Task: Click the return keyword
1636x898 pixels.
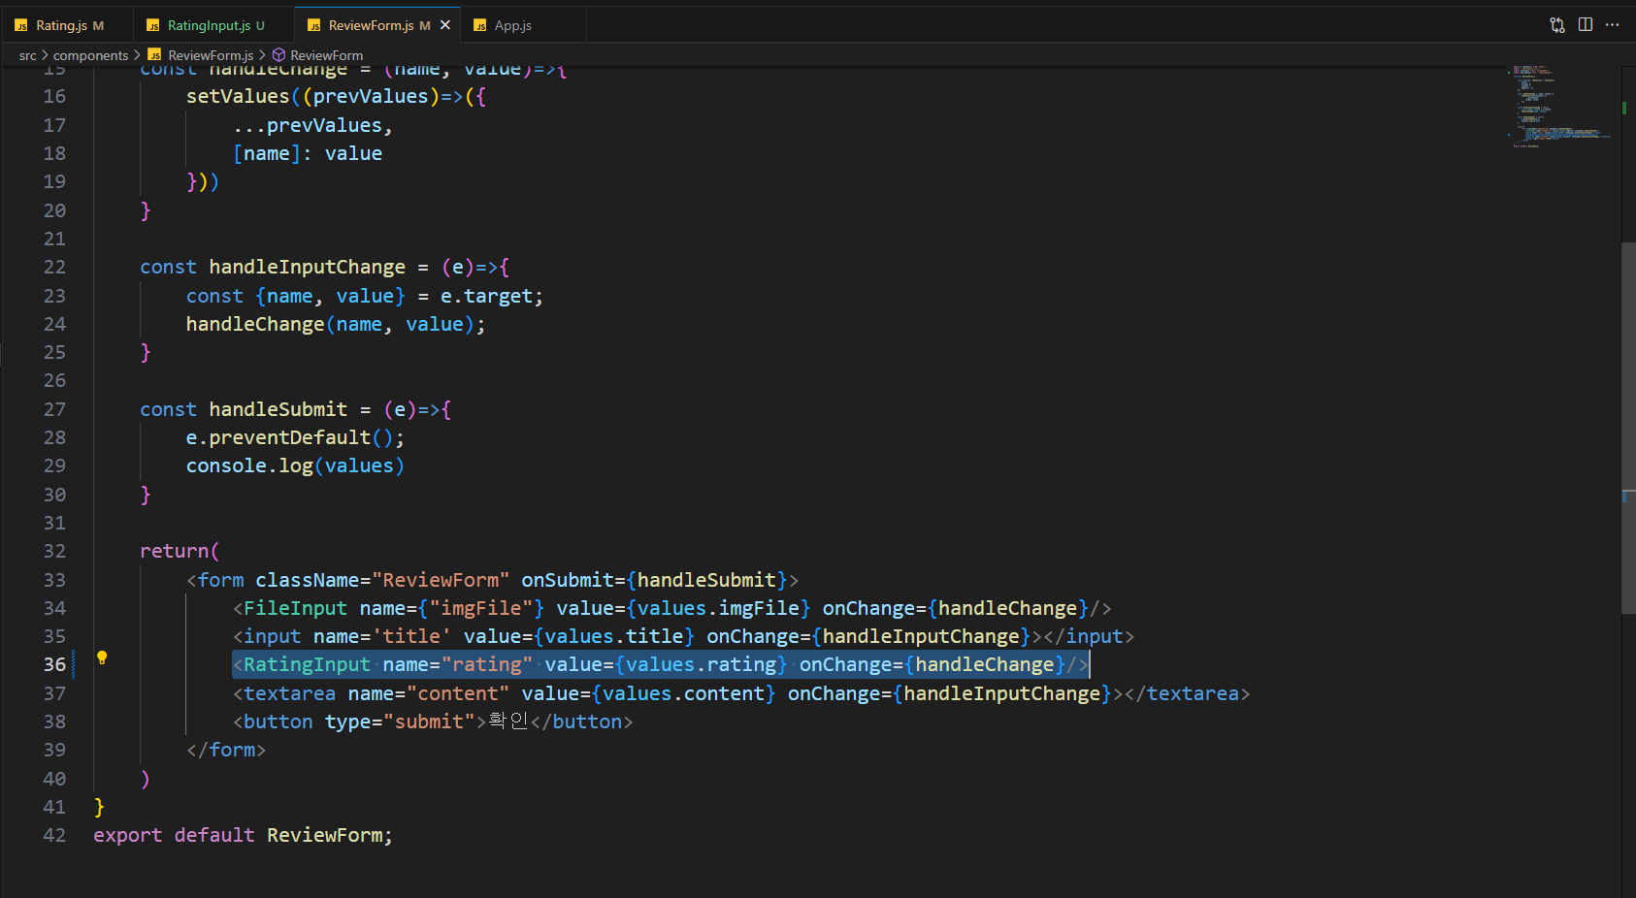Action: point(175,552)
